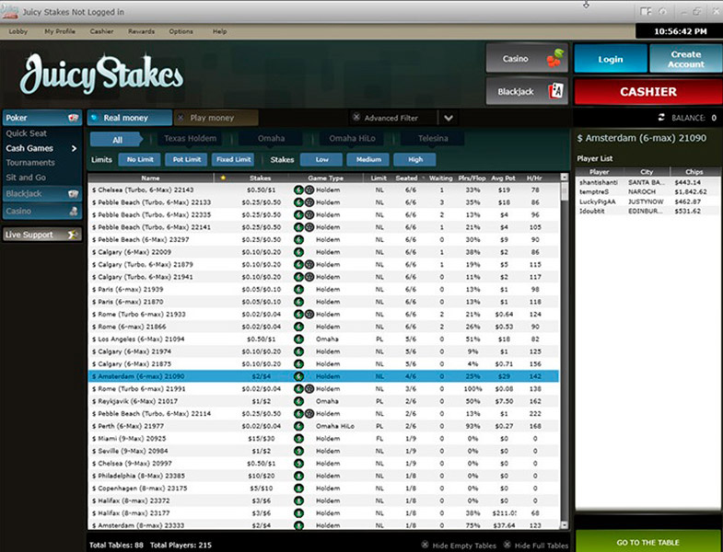Viewport: 723px width, 552px height.
Task: Click the chip icon in Copenhagen 23175 row
Action: click(298, 489)
